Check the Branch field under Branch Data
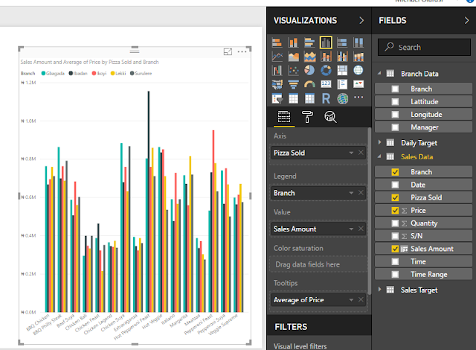Screen dimensions: 476x350 pyautogui.click(x=395, y=89)
